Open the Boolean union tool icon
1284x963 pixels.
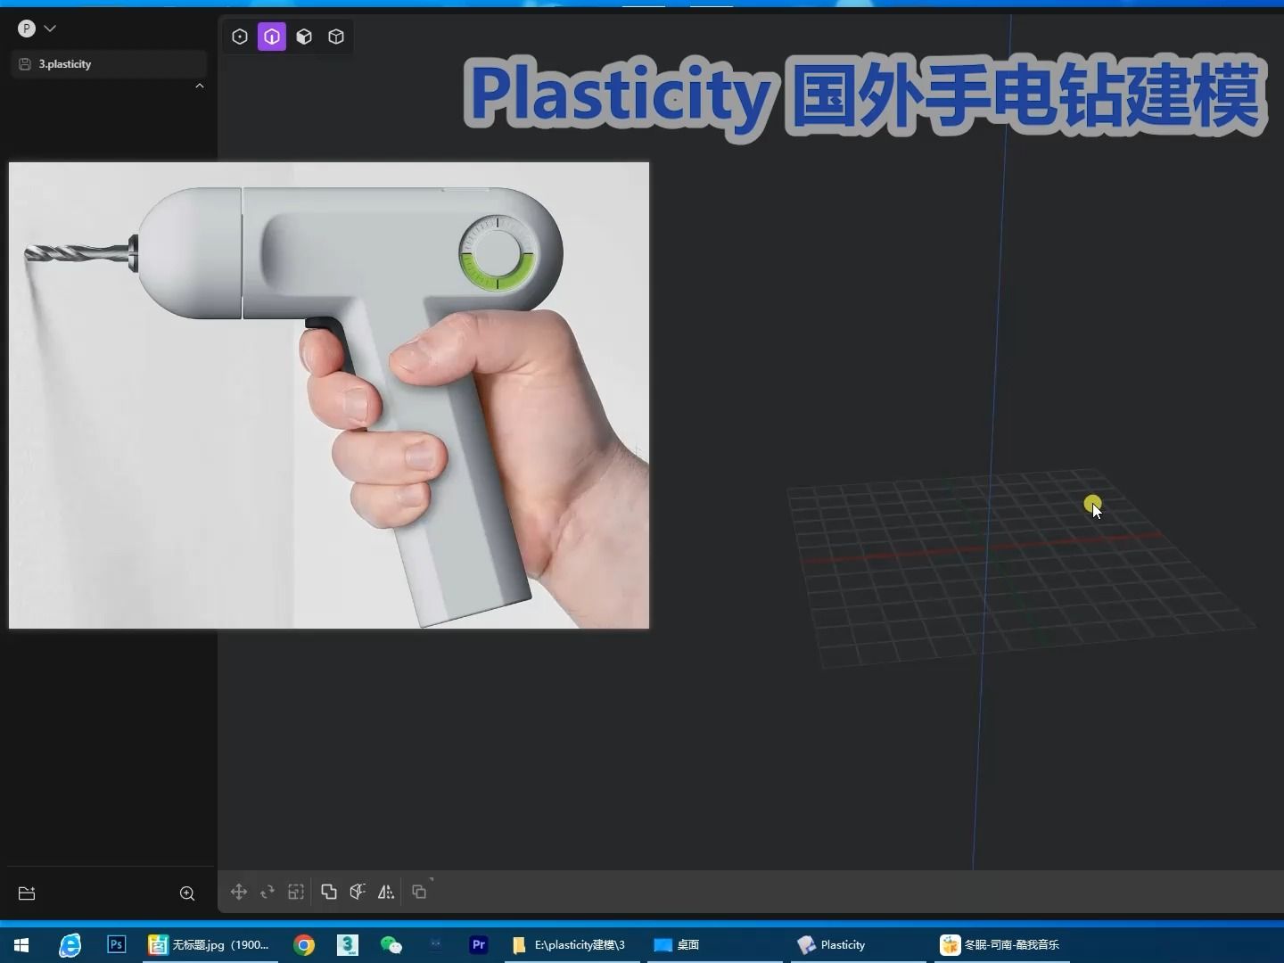coord(328,892)
